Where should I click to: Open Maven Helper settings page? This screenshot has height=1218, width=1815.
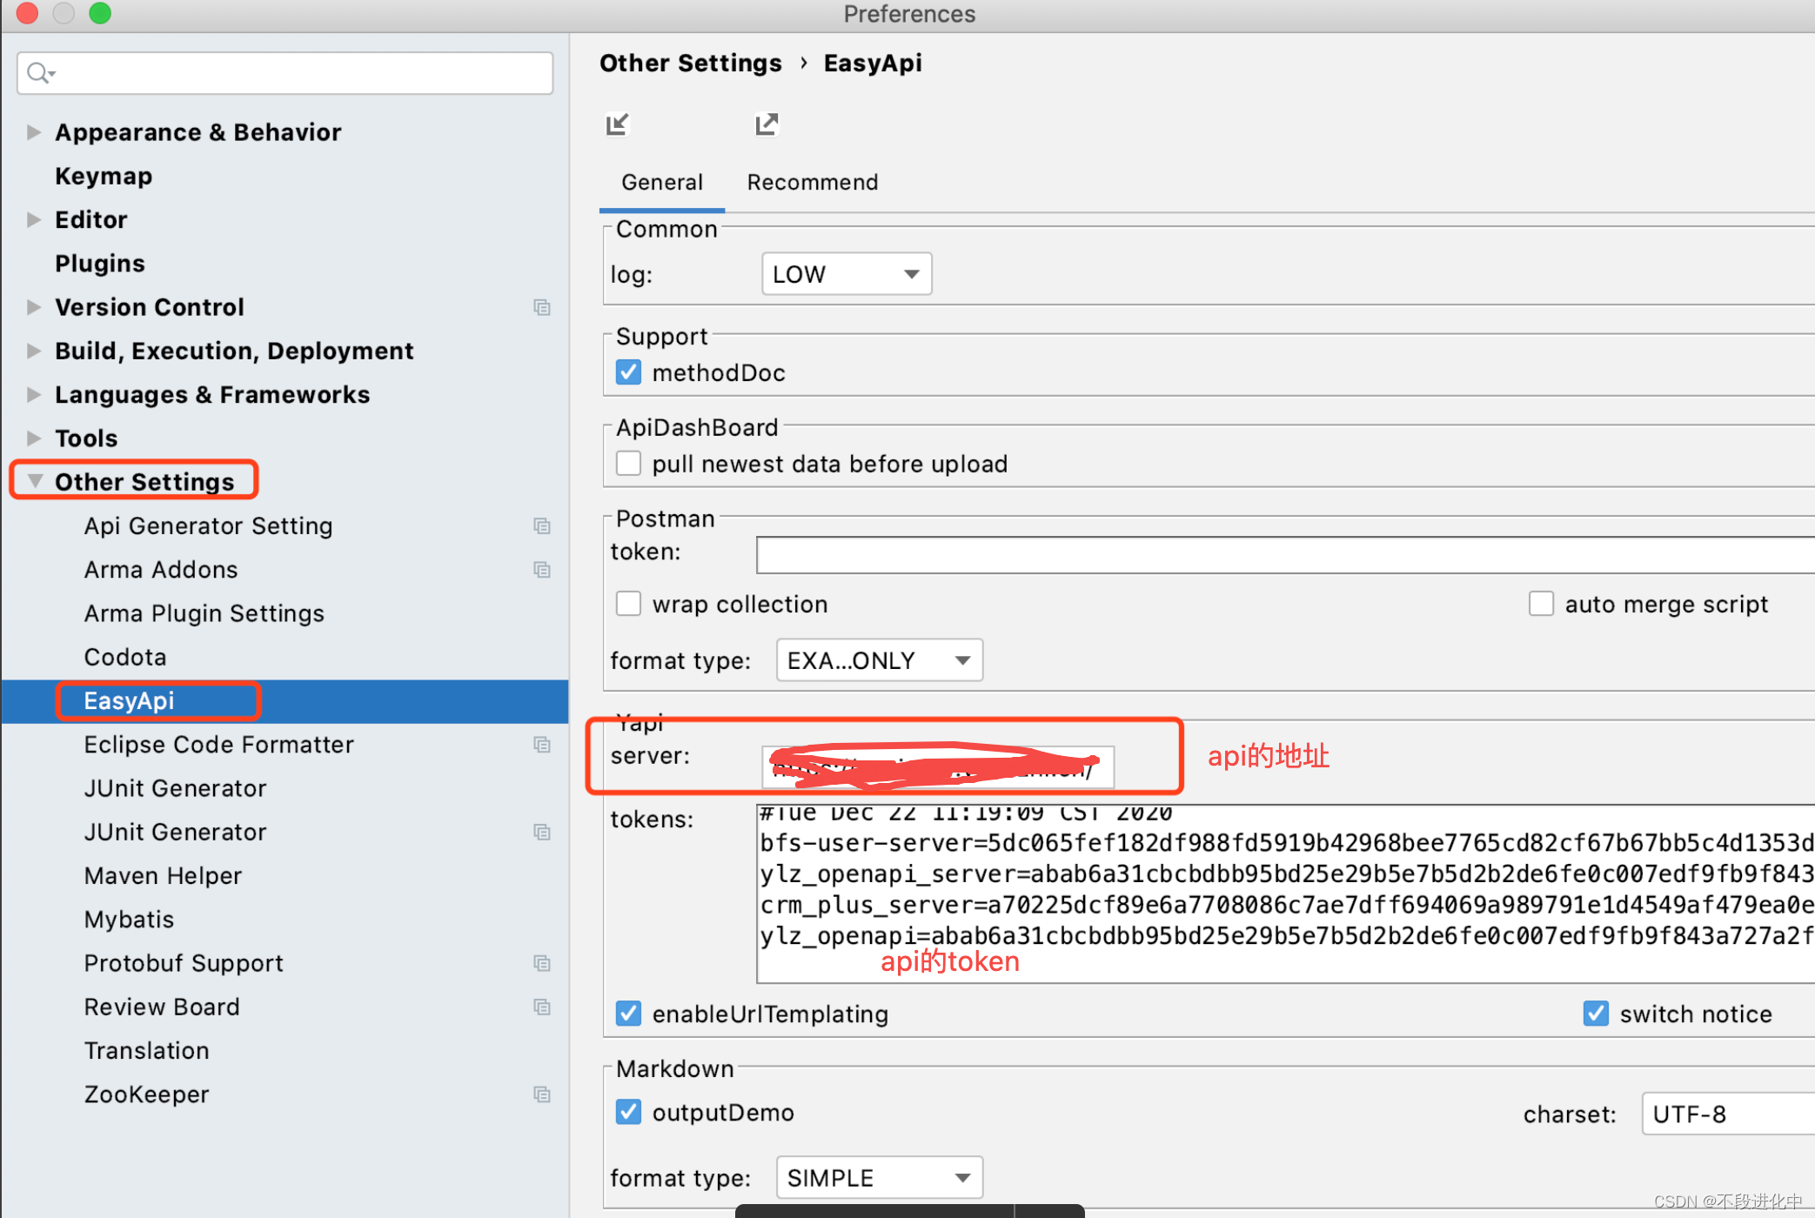point(163,876)
